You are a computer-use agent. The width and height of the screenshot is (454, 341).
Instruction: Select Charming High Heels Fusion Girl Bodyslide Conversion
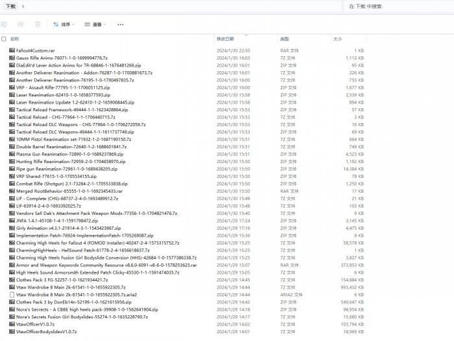[106, 258]
